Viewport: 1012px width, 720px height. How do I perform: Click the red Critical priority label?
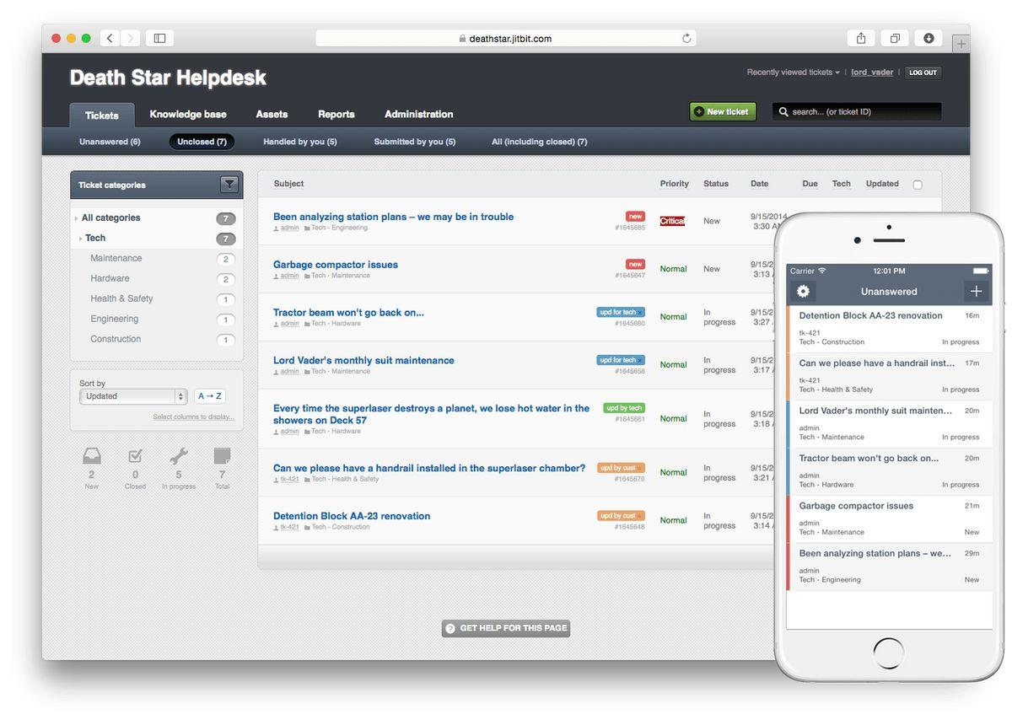(x=672, y=221)
